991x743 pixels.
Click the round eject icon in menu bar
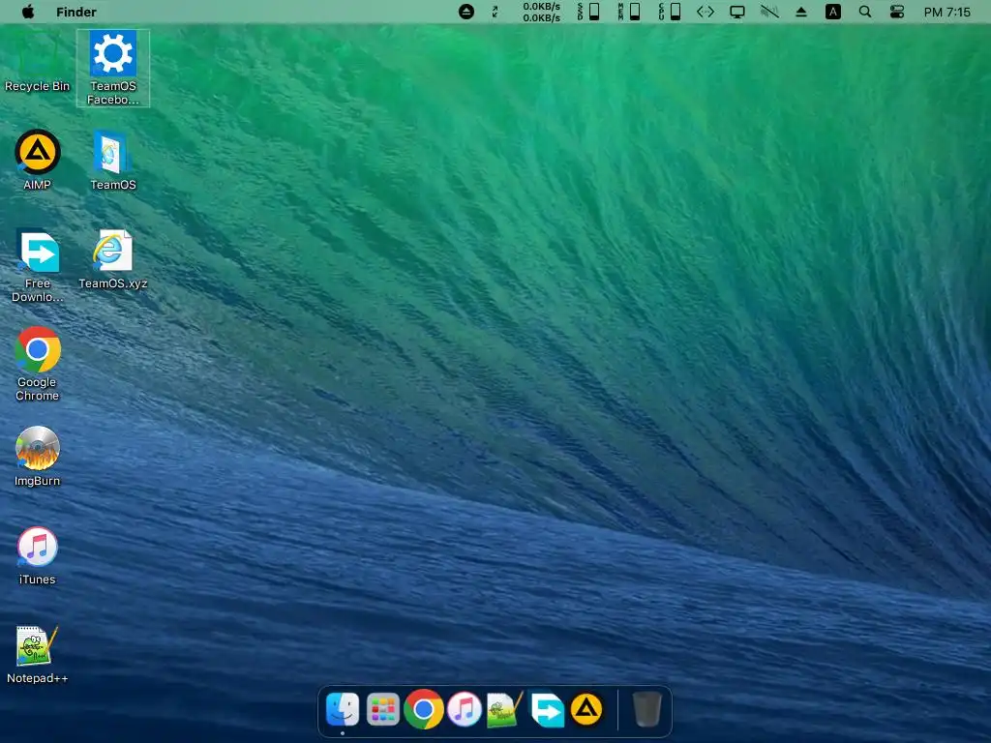[466, 12]
